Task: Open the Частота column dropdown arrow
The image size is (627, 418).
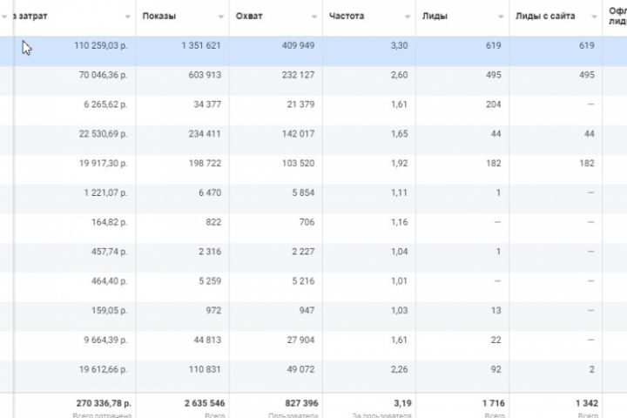Action: (408, 17)
